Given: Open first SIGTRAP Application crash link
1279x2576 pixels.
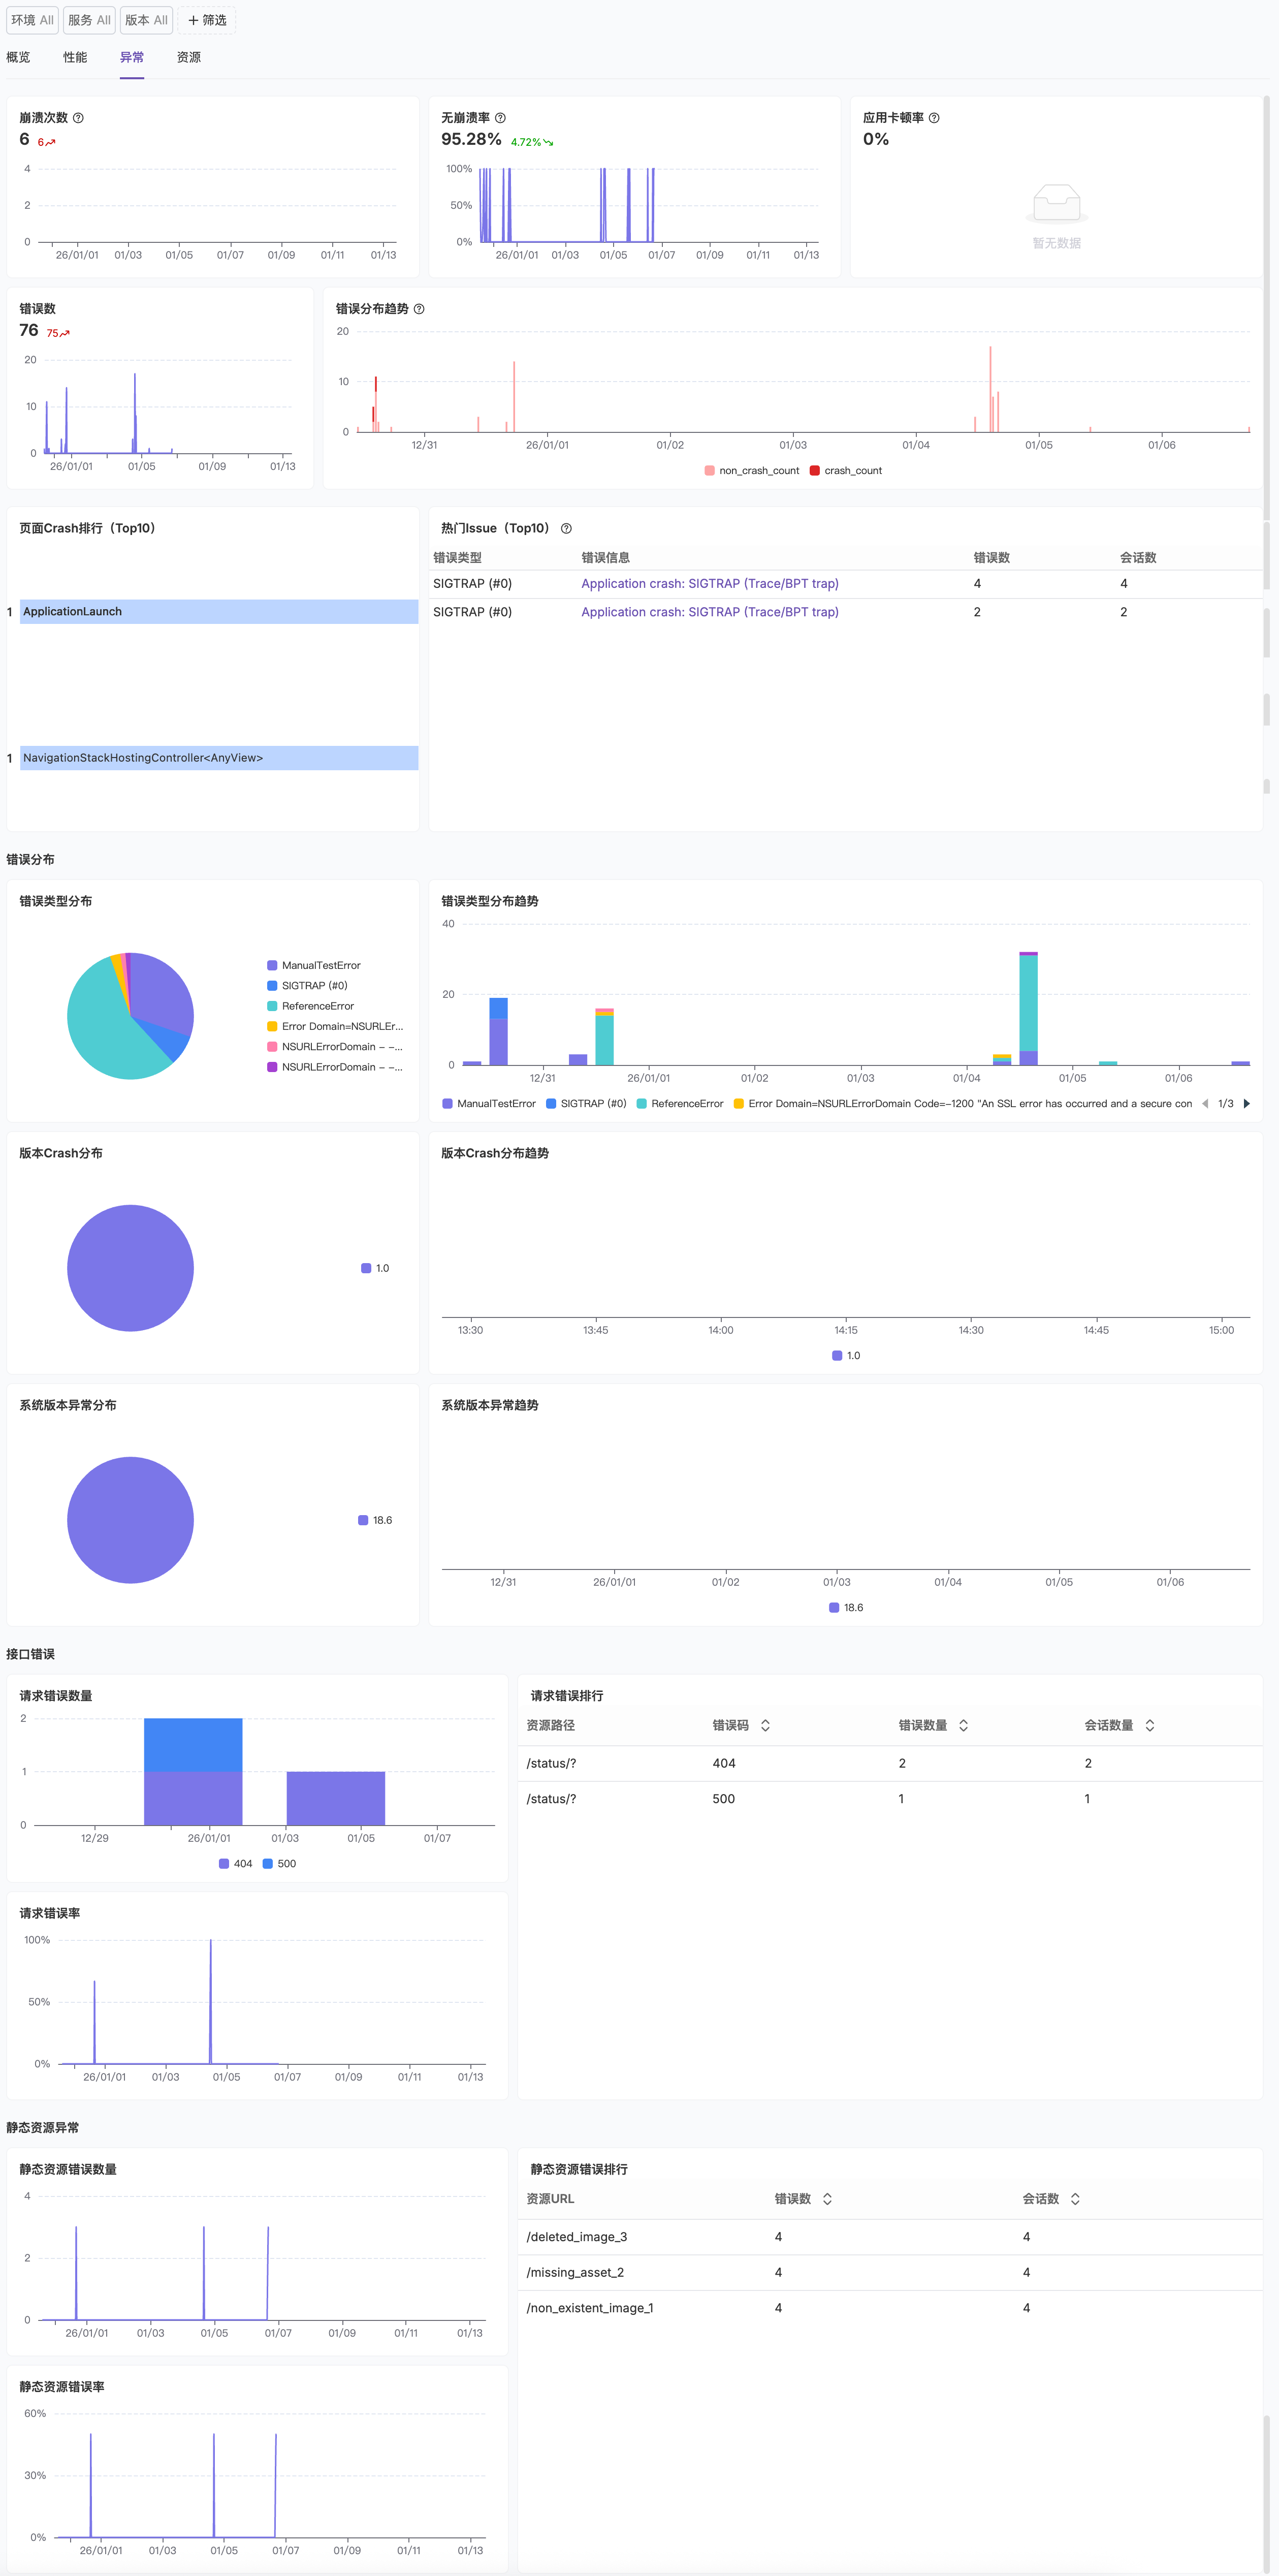Looking at the screenshot, I should [x=709, y=584].
